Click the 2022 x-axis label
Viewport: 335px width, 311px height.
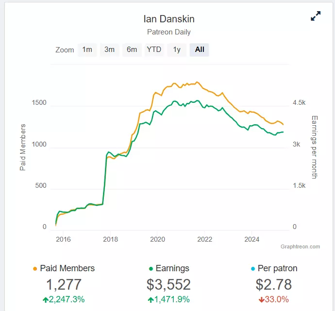point(205,239)
